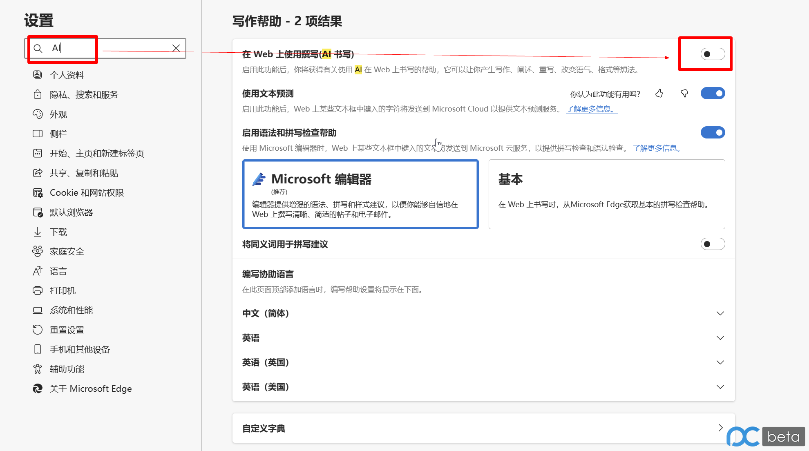Open the 手机和其他设备 section
Image resolution: width=809 pixels, height=451 pixels.
pyautogui.click(x=80, y=349)
